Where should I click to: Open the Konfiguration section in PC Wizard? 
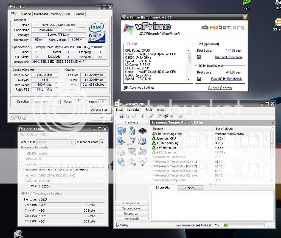click(132, 203)
